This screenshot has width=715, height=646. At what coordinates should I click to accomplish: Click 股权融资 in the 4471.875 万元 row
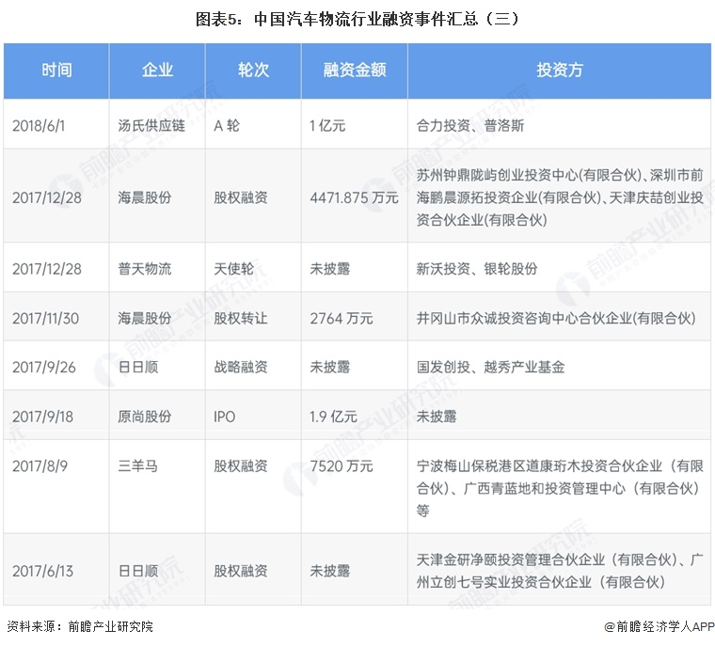click(x=241, y=197)
